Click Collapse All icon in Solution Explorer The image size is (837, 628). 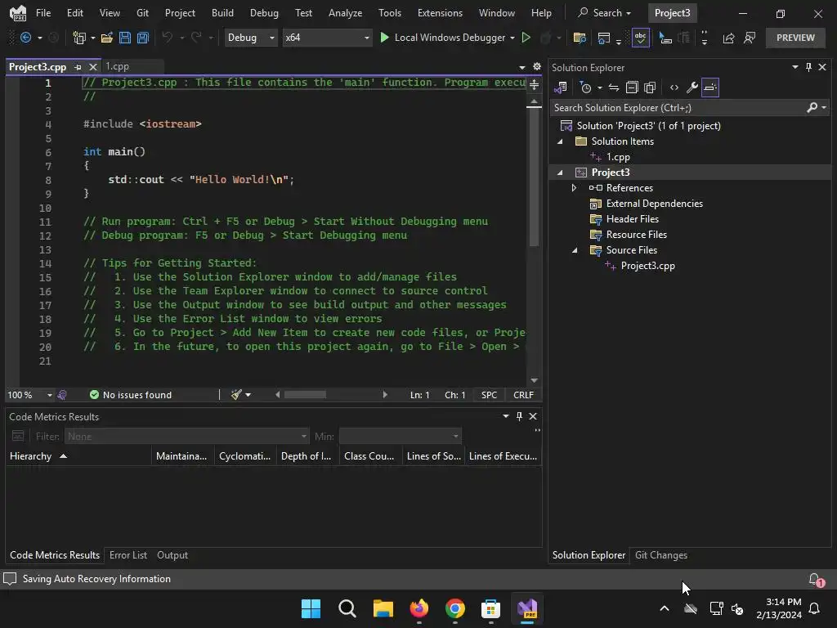632,87
